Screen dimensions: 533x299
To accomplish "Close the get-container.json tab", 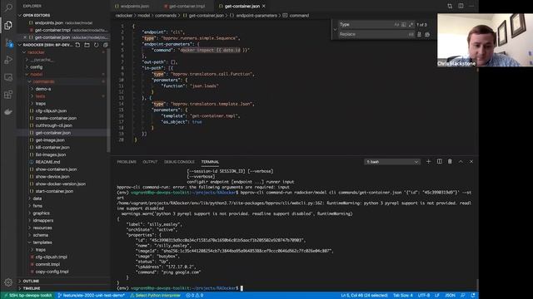I will (x=264, y=6).
